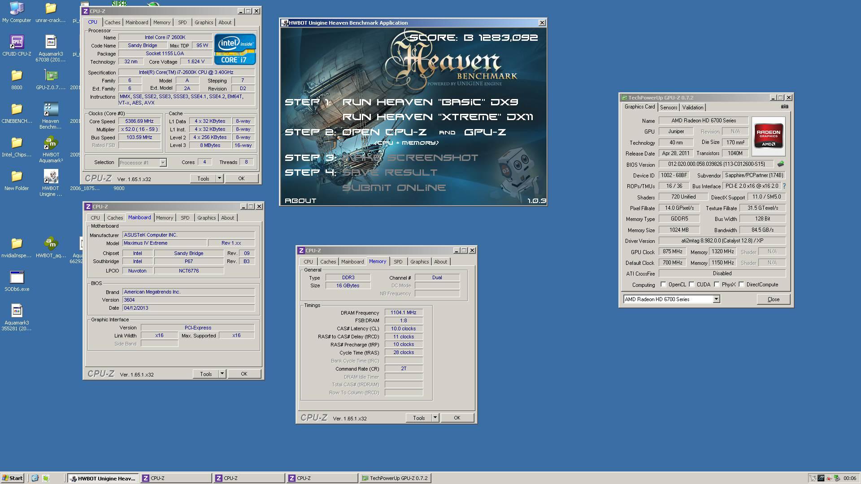Click Save Result in Heaven app
The width and height of the screenshot is (861, 484).
coord(389,173)
